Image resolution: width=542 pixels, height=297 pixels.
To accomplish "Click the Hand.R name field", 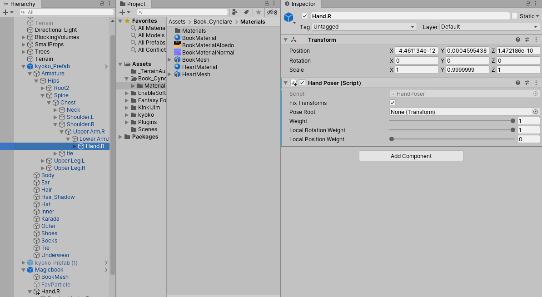I will 410,16.
